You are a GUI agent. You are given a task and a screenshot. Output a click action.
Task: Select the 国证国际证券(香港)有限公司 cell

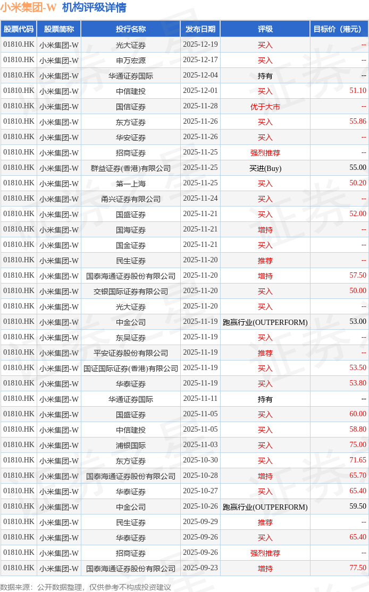(x=131, y=368)
